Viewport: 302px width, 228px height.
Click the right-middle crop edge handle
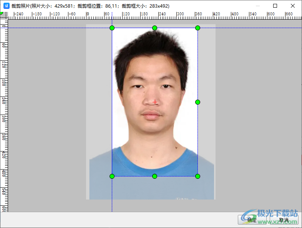click(x=197, y=102)
